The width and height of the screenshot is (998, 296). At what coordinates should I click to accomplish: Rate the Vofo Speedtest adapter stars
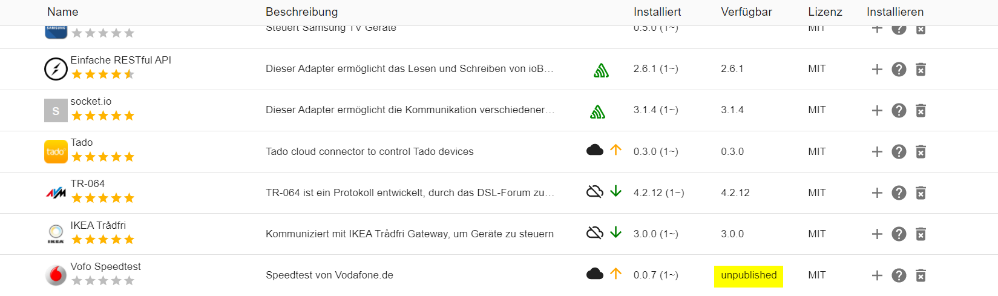coord(103,280)
